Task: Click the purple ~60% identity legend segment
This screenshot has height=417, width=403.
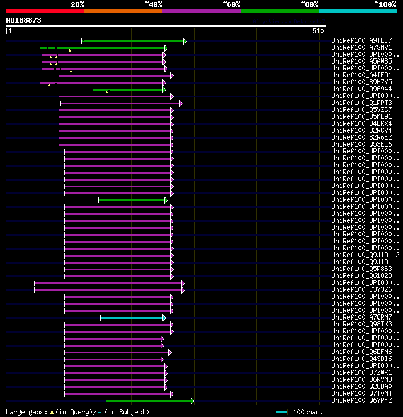Action: click(201, 11)
